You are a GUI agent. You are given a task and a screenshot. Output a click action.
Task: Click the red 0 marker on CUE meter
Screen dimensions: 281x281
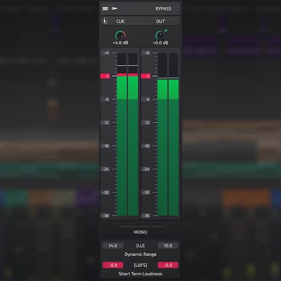pos(105,76)
